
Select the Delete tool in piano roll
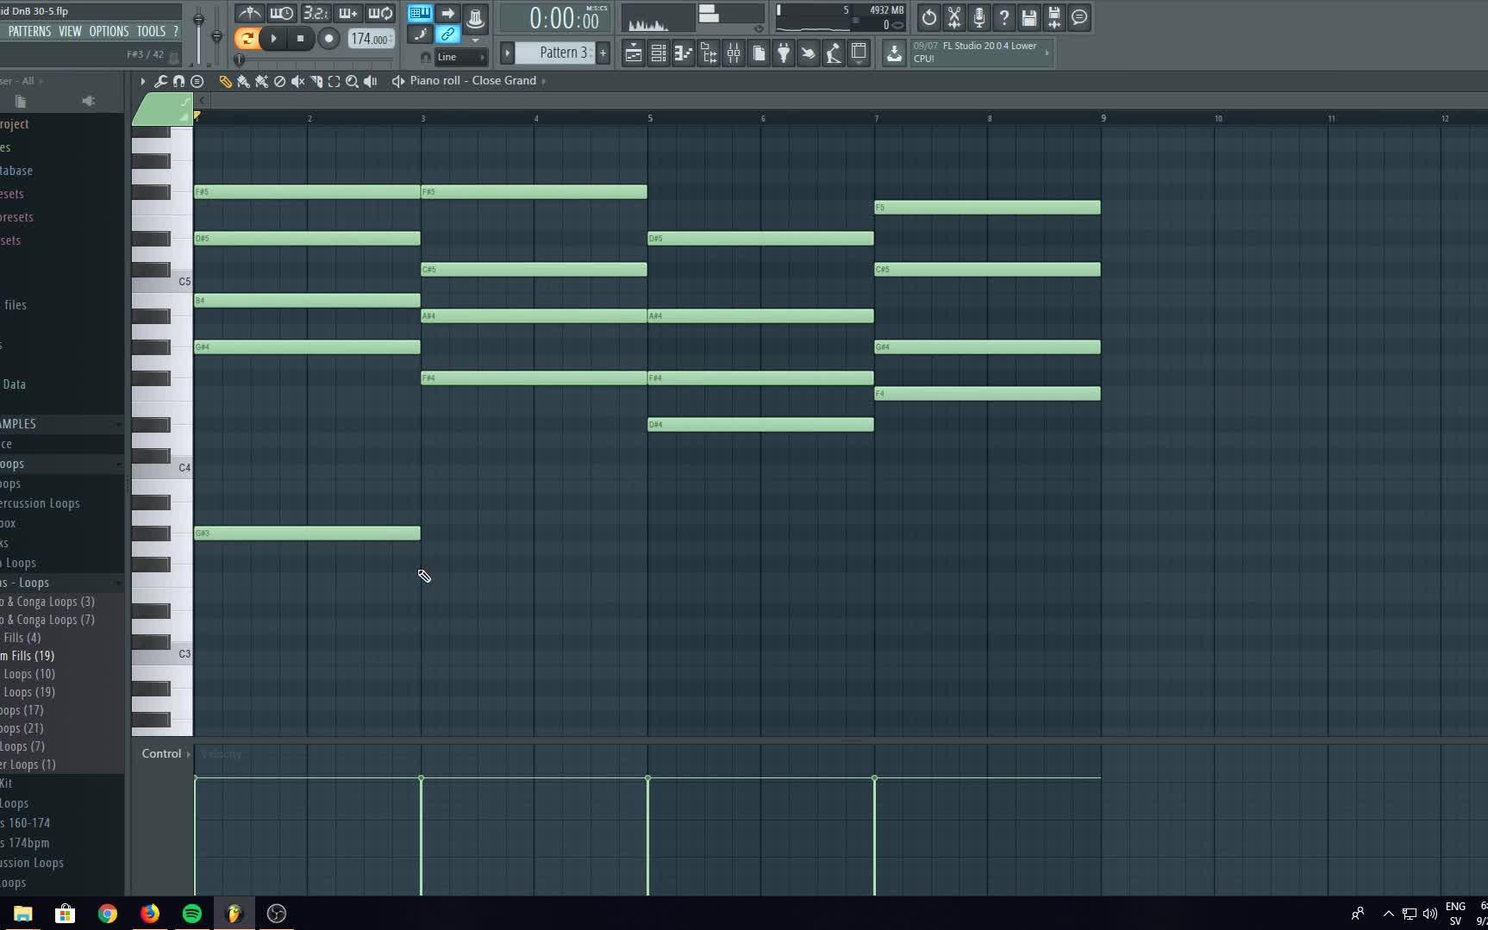(x=279, y=81)
